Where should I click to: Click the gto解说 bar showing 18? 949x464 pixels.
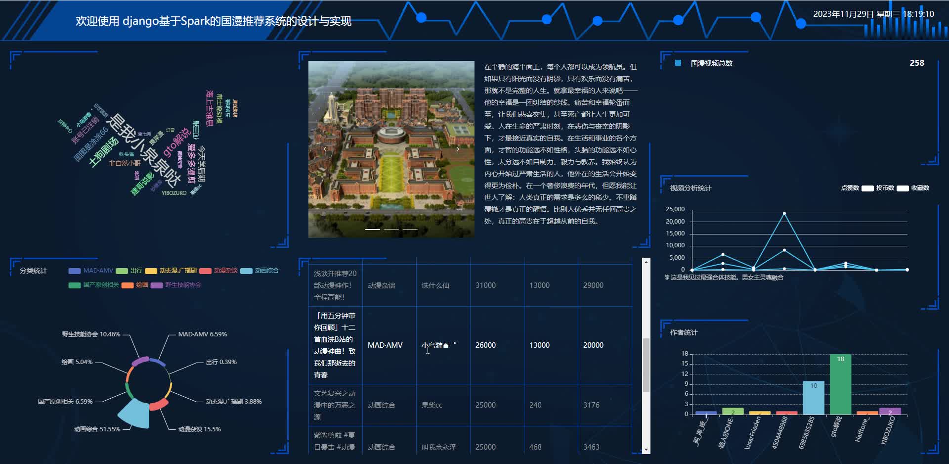[841, 384]
